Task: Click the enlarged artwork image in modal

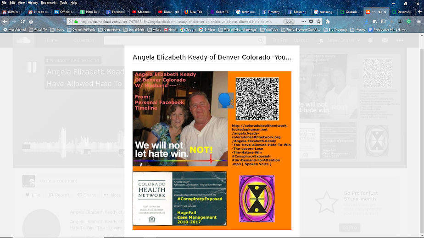Action: (x=212, y=150)
